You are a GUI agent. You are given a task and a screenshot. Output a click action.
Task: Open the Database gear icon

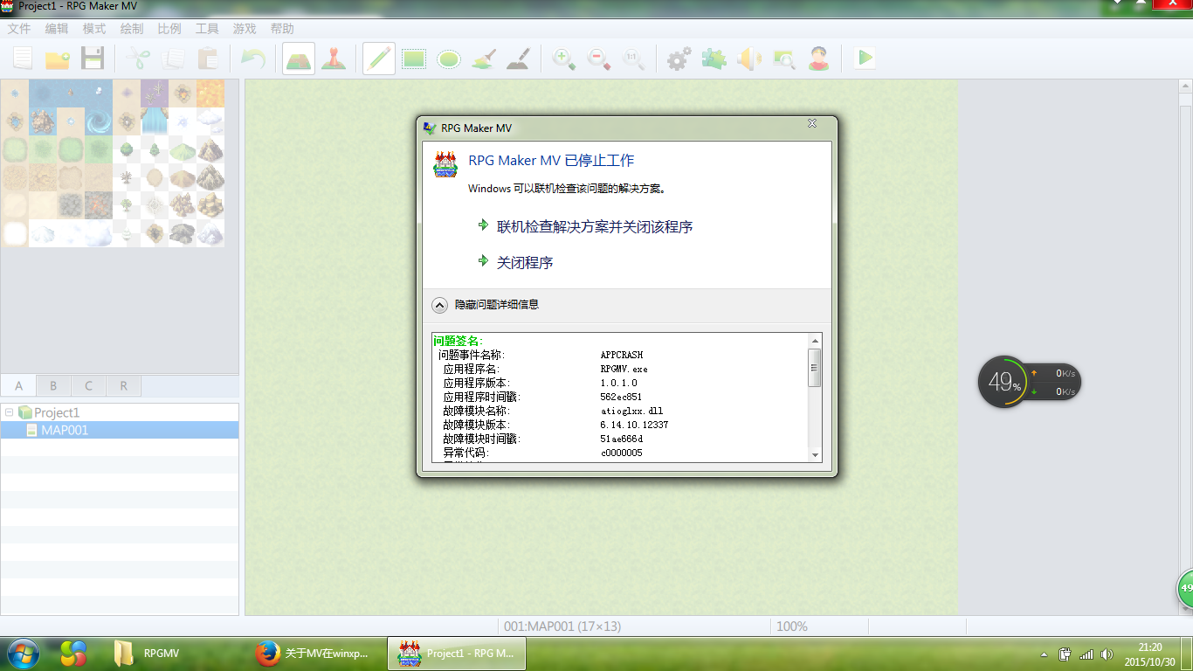pos(679,59)
